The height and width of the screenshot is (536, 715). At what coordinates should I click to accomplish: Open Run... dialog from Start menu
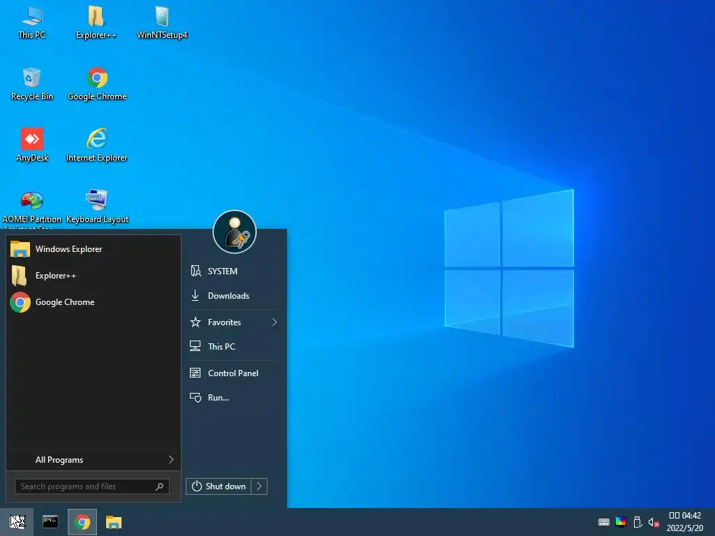tap(233, 397)
